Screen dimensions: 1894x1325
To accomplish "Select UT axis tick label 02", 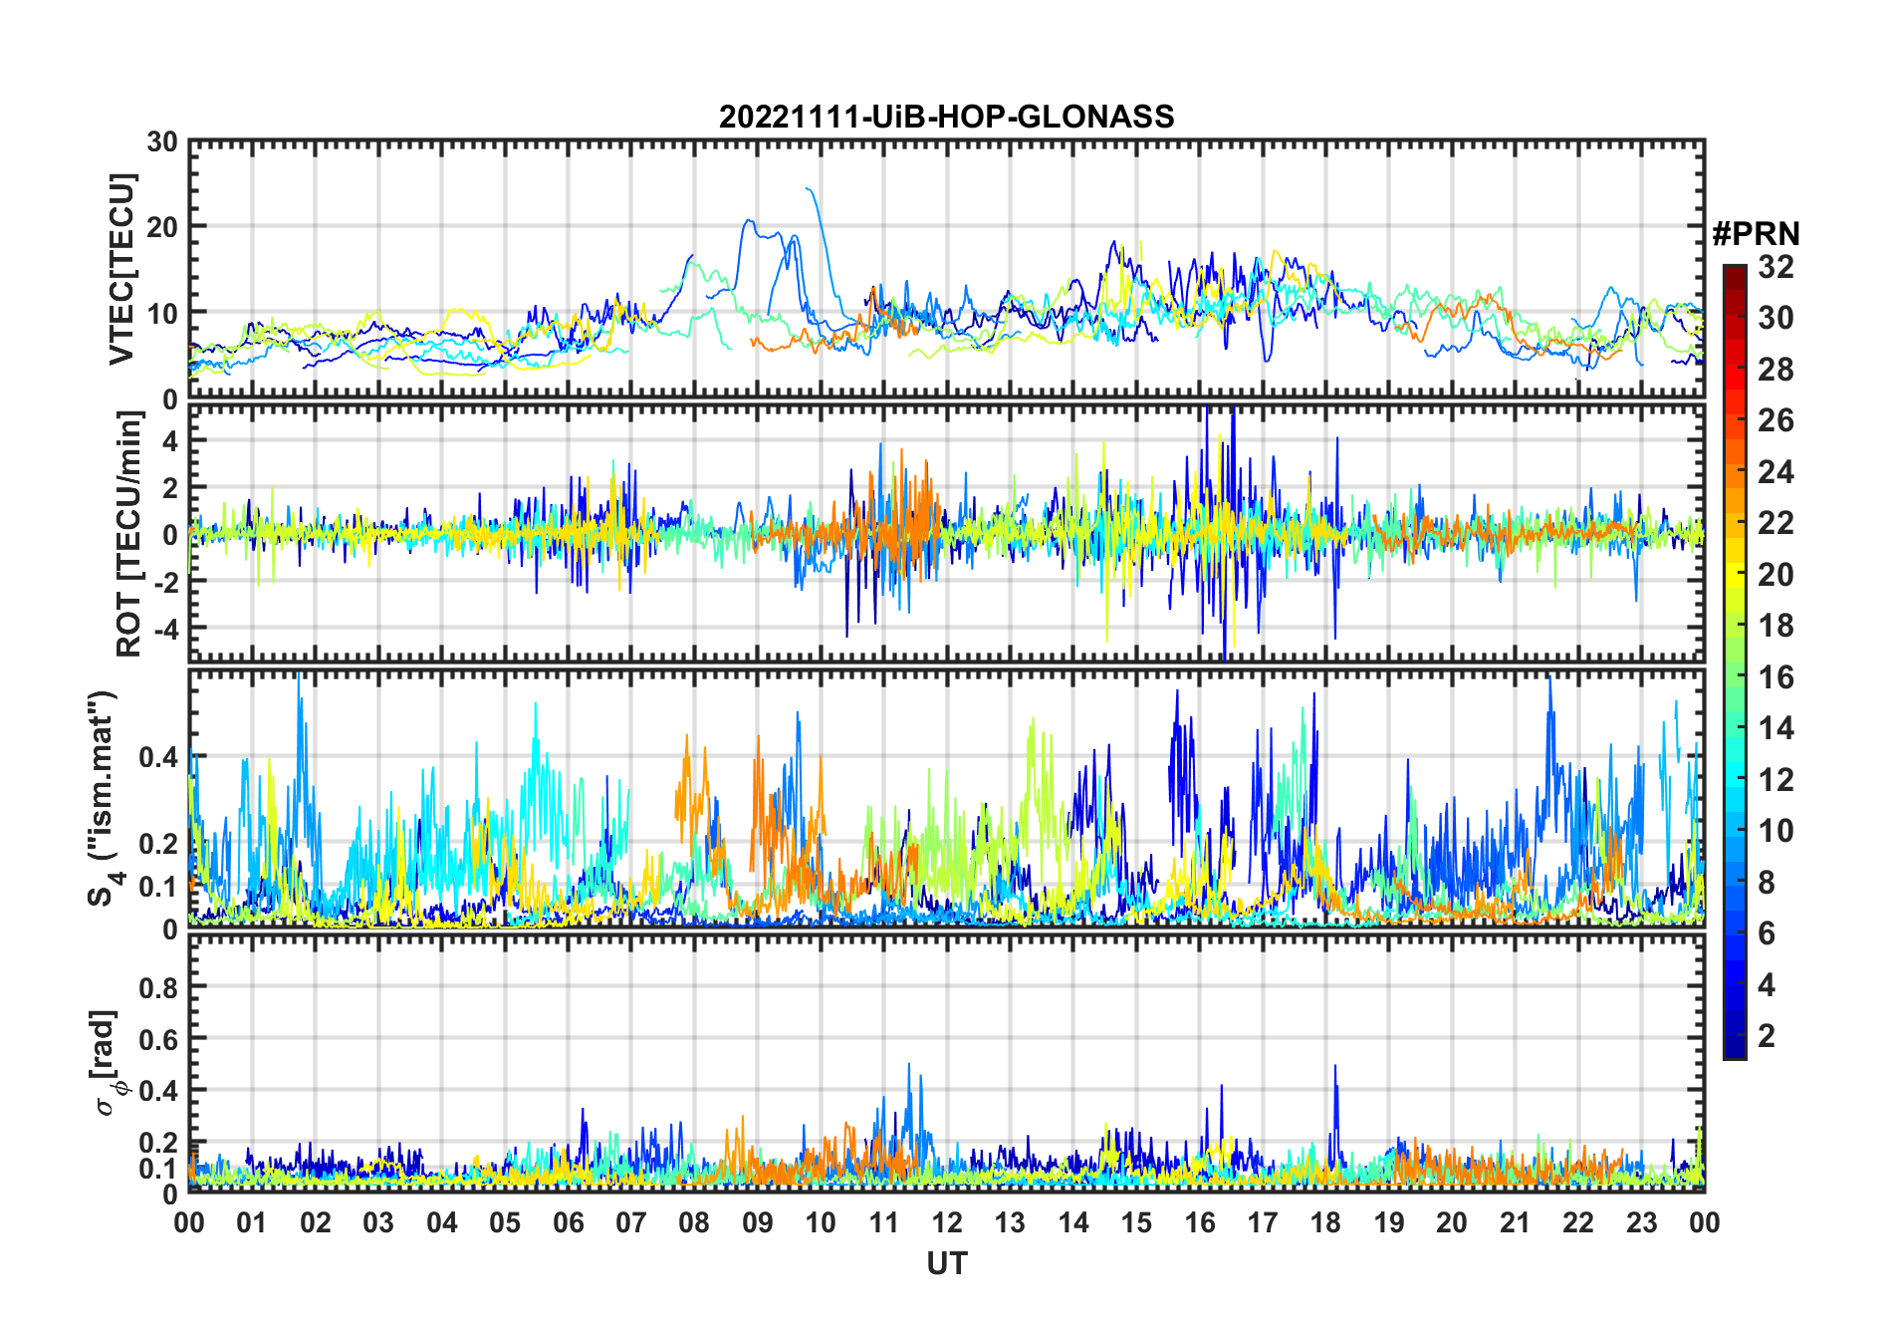I will (316, 1222).
